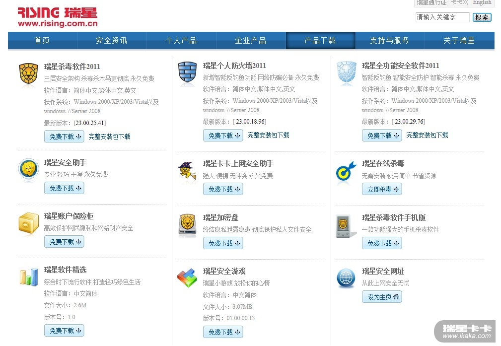Click 免费下载 for 瑞星安全游戏

coord(223,332)
